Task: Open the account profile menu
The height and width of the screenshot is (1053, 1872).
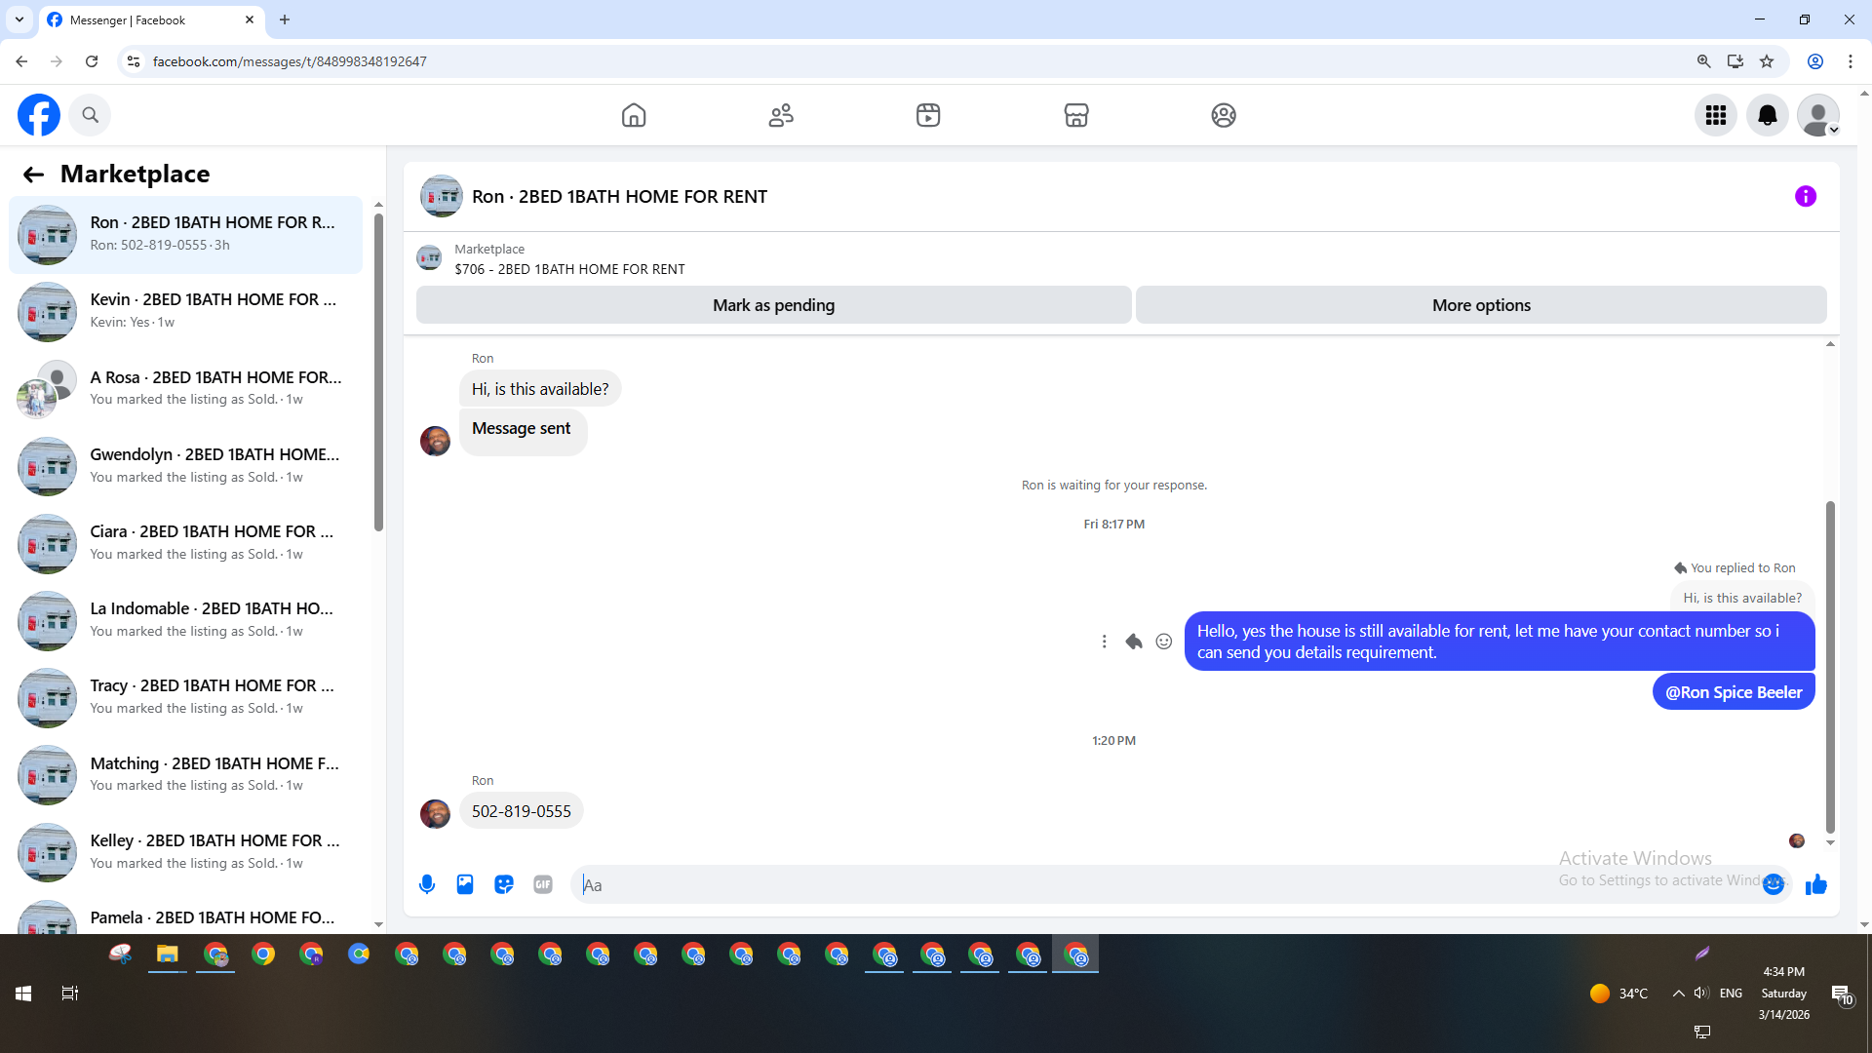Action: [x=1818, y=115]
